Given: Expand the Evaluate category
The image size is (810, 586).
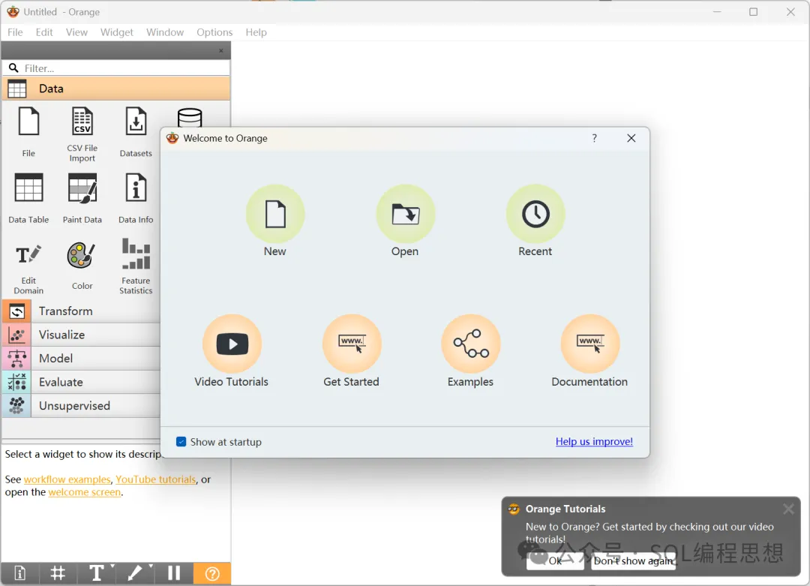Looking at the screenshot, I should tap(81, 383).
